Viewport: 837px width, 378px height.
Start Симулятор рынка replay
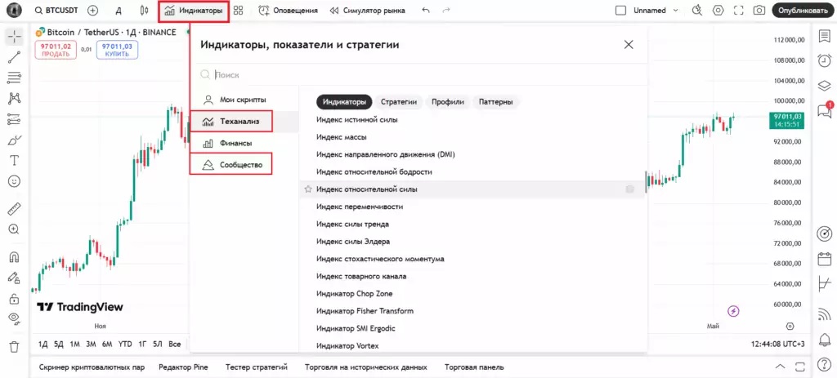pos(367,10)
